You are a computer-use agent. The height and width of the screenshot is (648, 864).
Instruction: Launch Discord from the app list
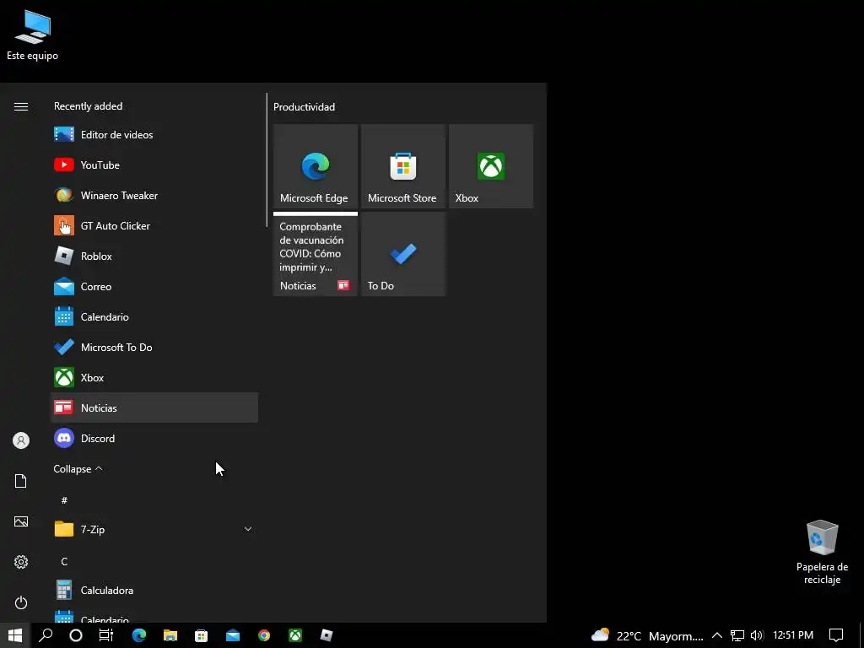click(154, 438)
